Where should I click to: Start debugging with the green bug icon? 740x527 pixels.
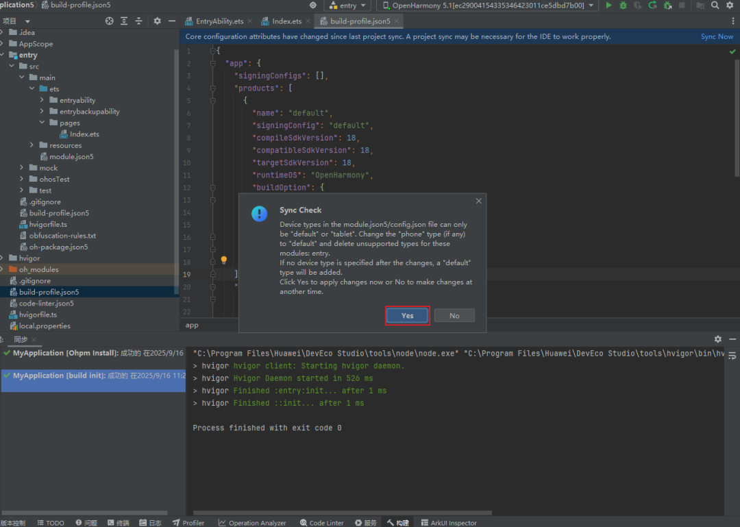624,5
